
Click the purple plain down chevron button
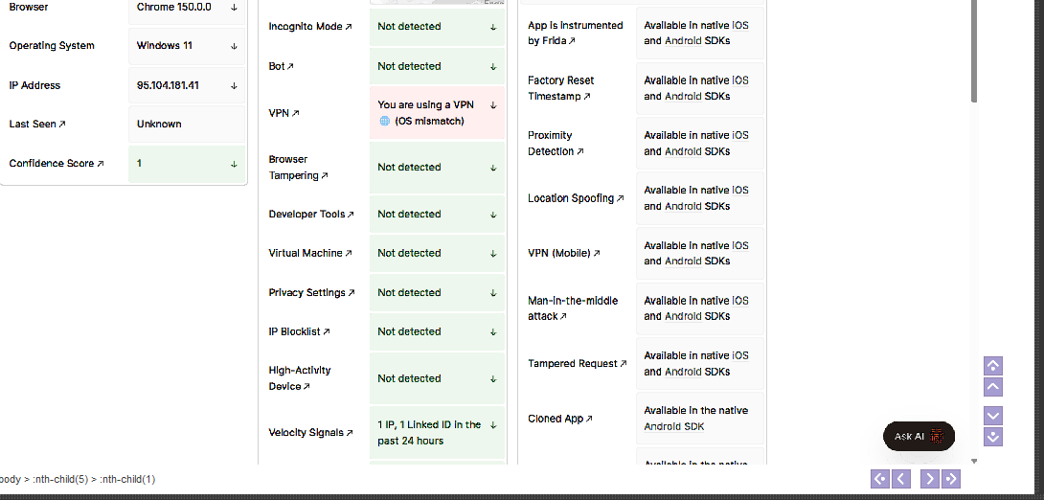992,416
